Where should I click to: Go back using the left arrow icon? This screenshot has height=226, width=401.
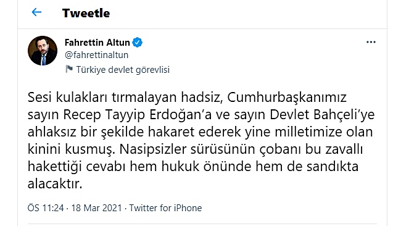[x=36, y=12]
